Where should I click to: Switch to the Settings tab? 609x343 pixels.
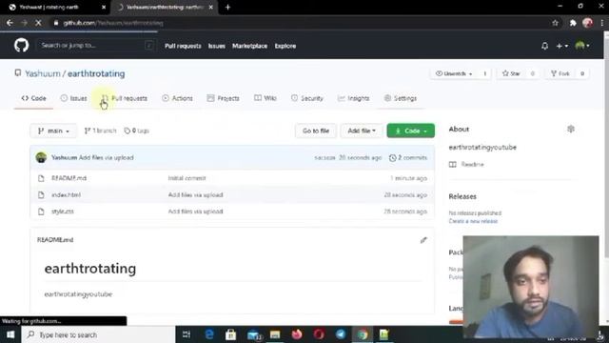[401, 98]
